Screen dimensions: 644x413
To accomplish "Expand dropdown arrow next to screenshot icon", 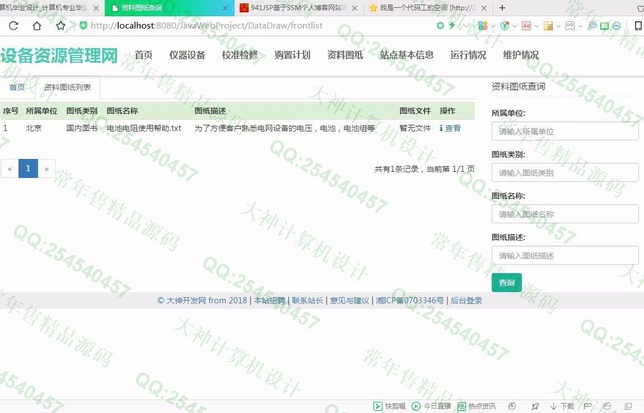I will click(x=558, y=26).
